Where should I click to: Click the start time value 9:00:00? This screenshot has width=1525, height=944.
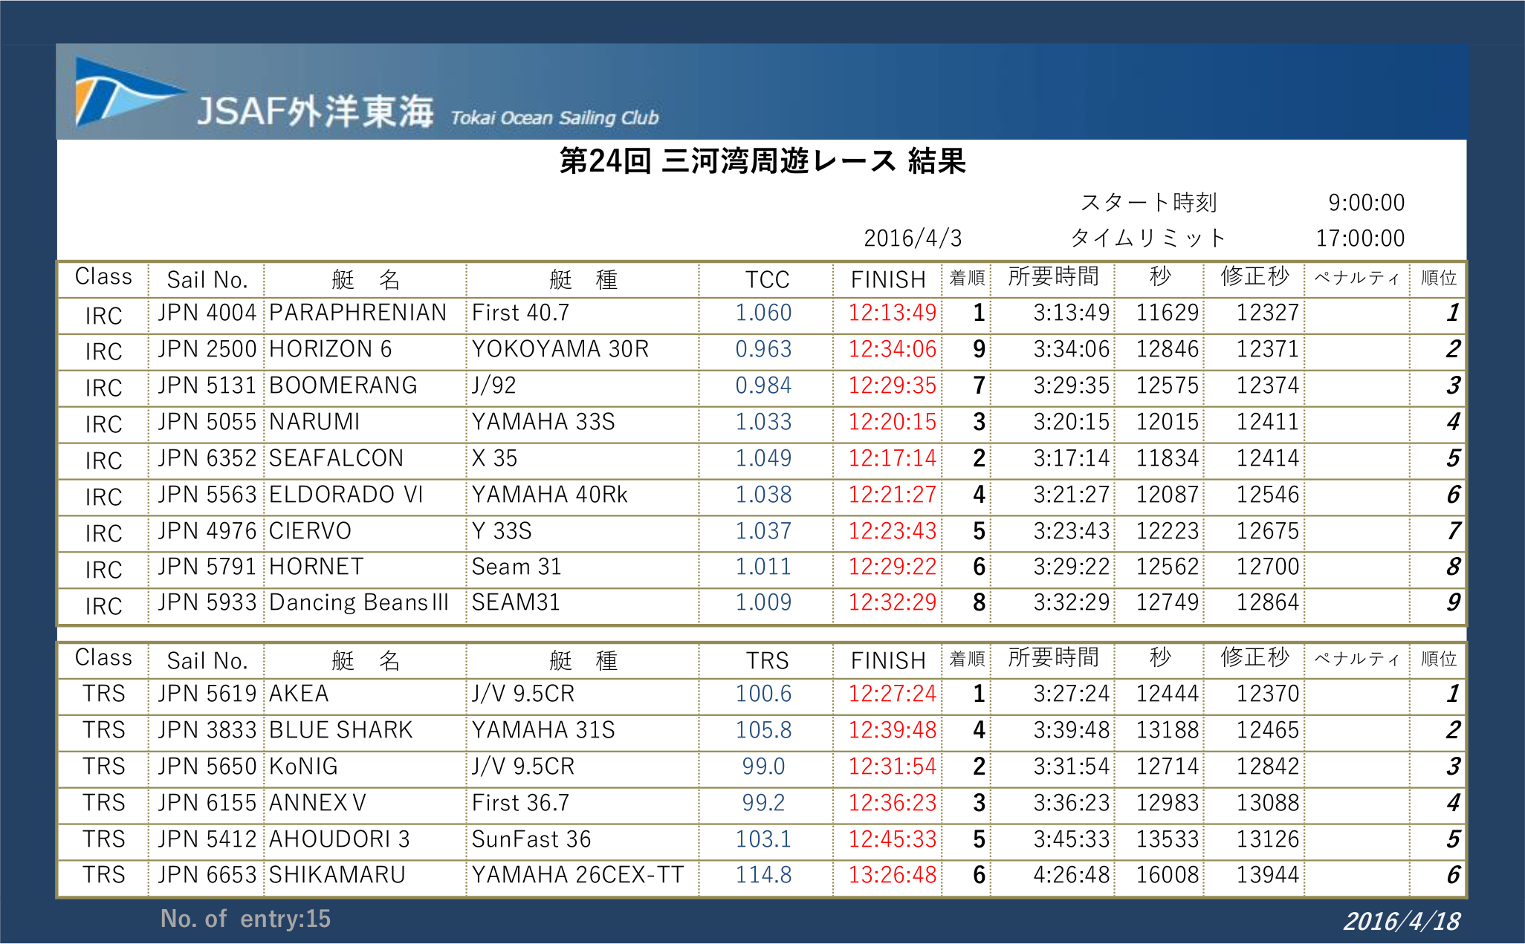1366,202
